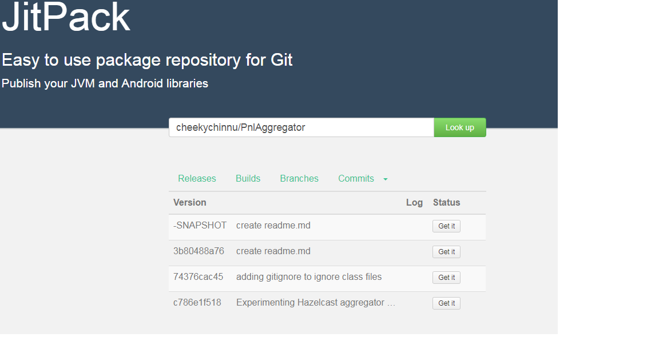Select the Version column header
The width and height of the screenshot is (659, 345).
click(x=189, y=202)
